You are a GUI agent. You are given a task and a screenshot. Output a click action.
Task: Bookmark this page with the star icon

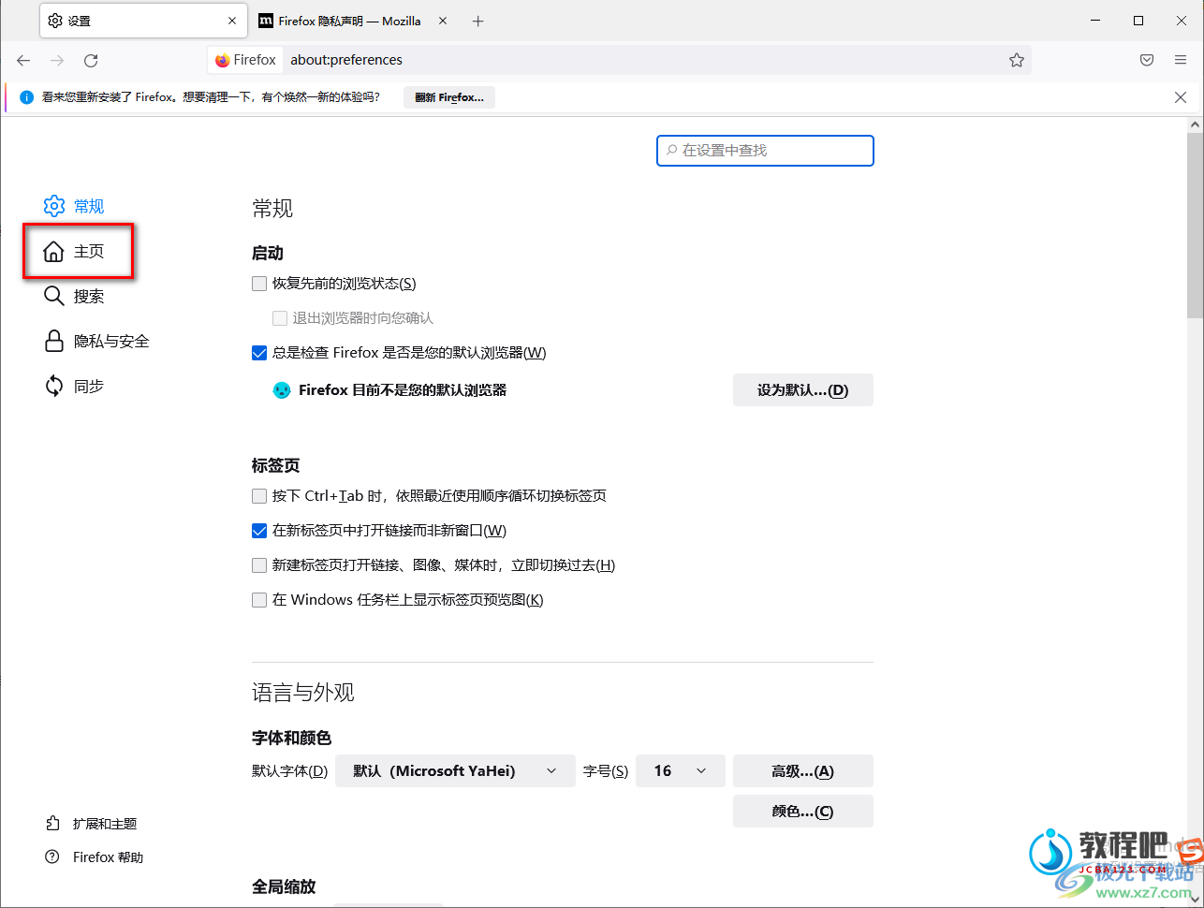click(x=1017, y=60)
